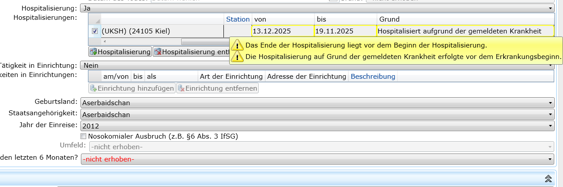This screenshot has height=187, width=563.
Task: Sort by the Station column header
Action: click(x=238, y=19)
